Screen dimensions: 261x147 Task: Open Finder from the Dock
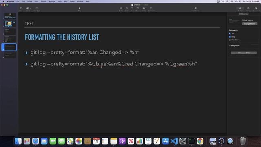click(18, 141)
